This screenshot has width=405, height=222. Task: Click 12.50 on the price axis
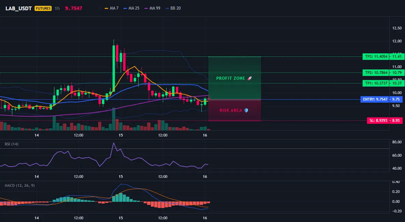point(397,28)
